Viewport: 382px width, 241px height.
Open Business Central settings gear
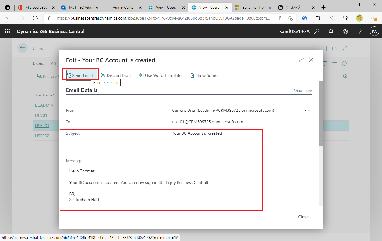(x=345, y=31)
